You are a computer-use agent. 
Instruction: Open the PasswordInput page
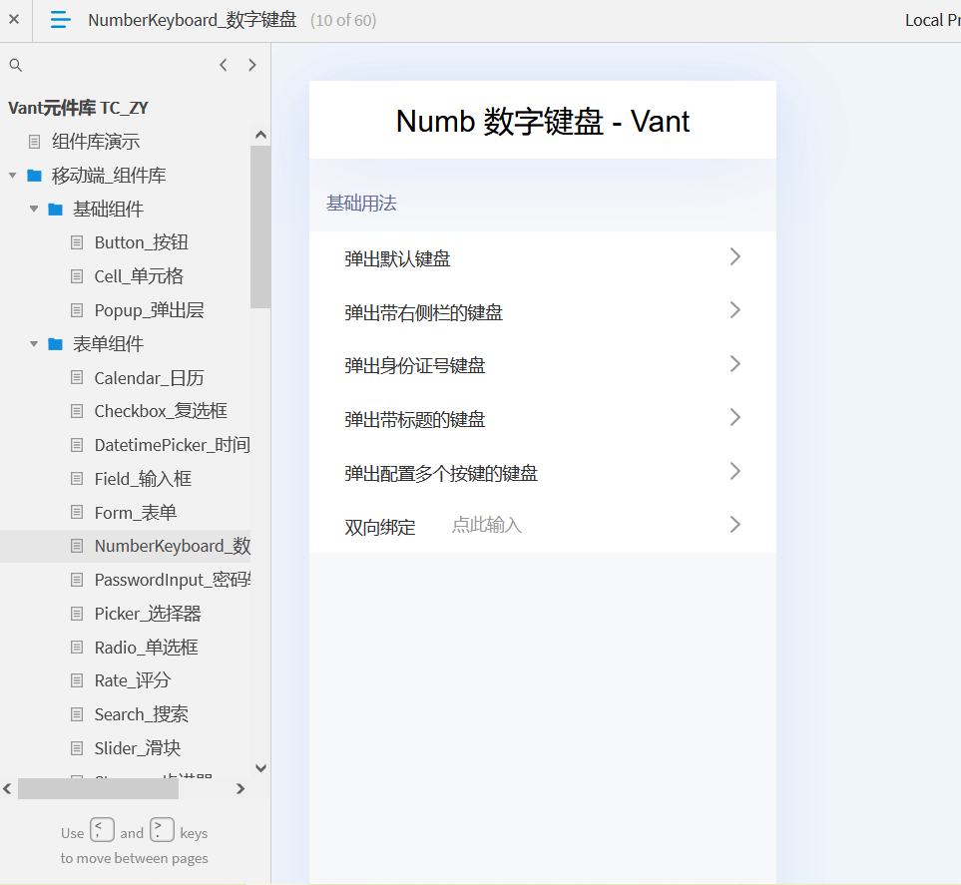pos(173,580)
